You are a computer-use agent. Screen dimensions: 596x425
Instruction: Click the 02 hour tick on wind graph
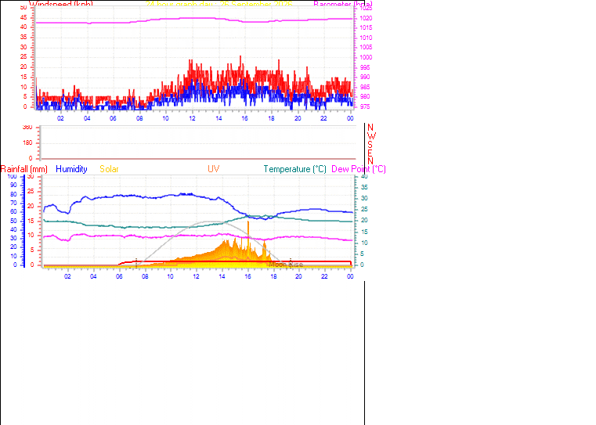(x=61, y=118)
